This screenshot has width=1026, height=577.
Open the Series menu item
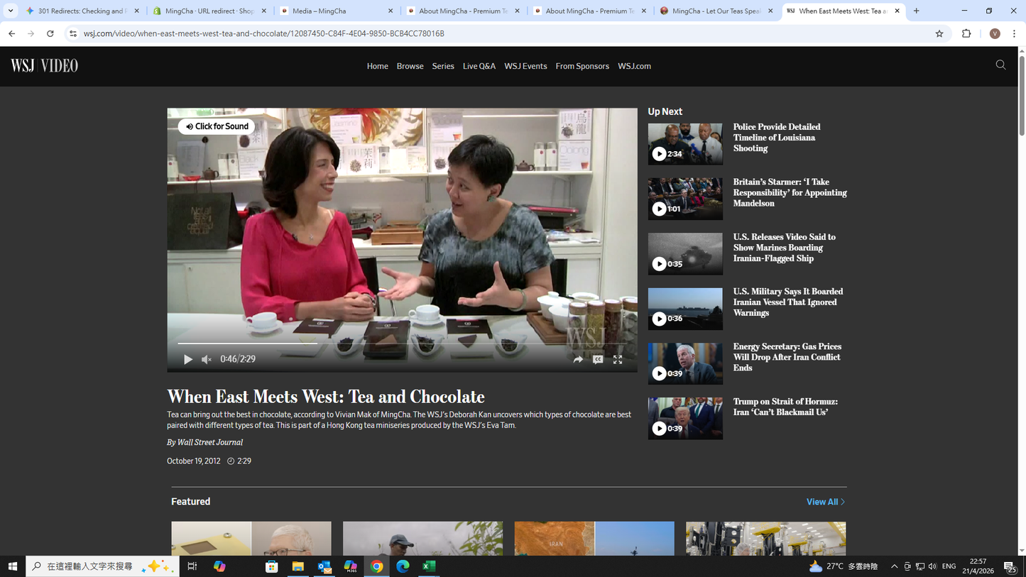[443, 66]
